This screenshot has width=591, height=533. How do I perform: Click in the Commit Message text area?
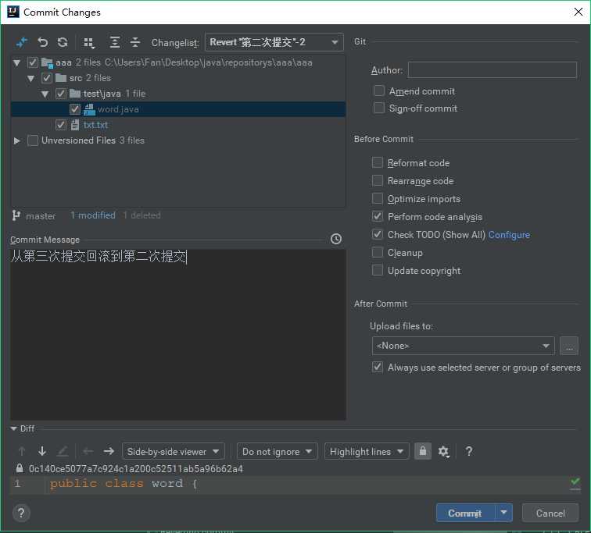(178, 335)
